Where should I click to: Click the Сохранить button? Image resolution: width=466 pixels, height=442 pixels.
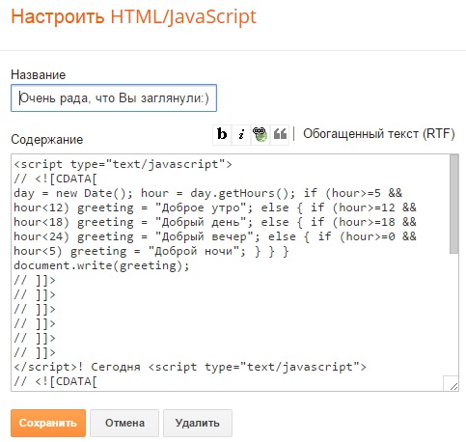click(48, 423)
